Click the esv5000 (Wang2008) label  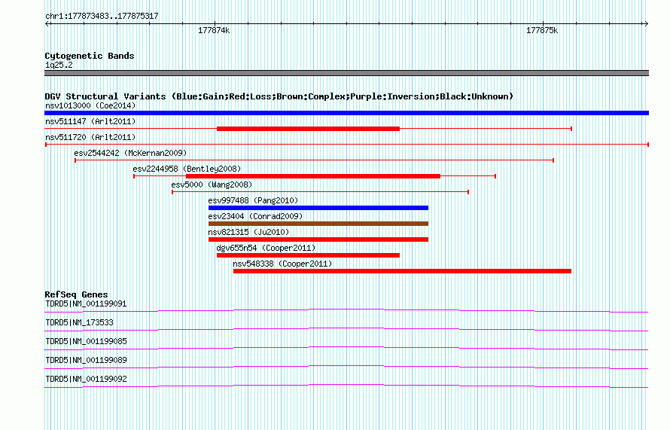[x=212, y=185]
